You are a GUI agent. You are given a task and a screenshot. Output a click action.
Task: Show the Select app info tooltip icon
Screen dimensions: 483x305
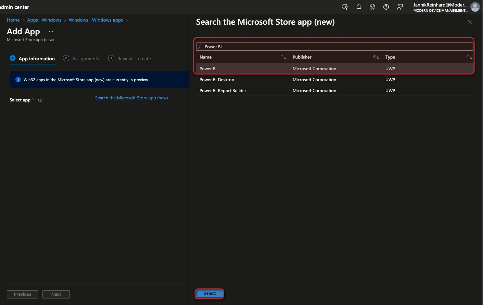pos(40,100)
